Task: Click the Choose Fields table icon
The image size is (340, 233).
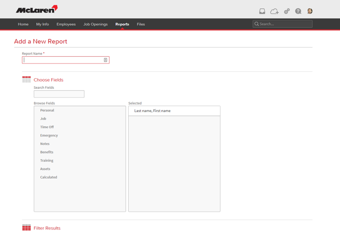Action: [x=26, y=80]
